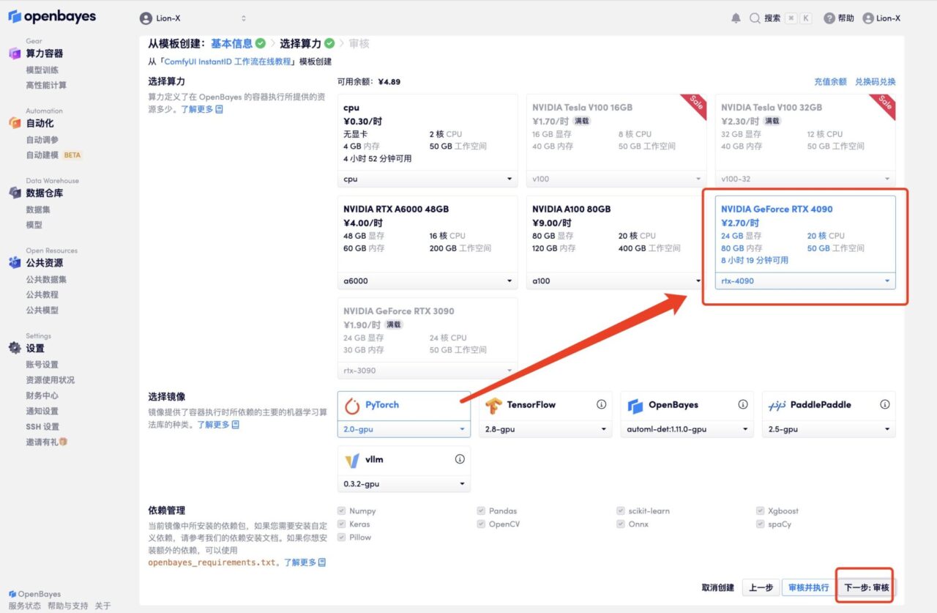Go to 数据仓库 in the sidebar
Viewport: 937px width, 613px height.
(44, 193)
